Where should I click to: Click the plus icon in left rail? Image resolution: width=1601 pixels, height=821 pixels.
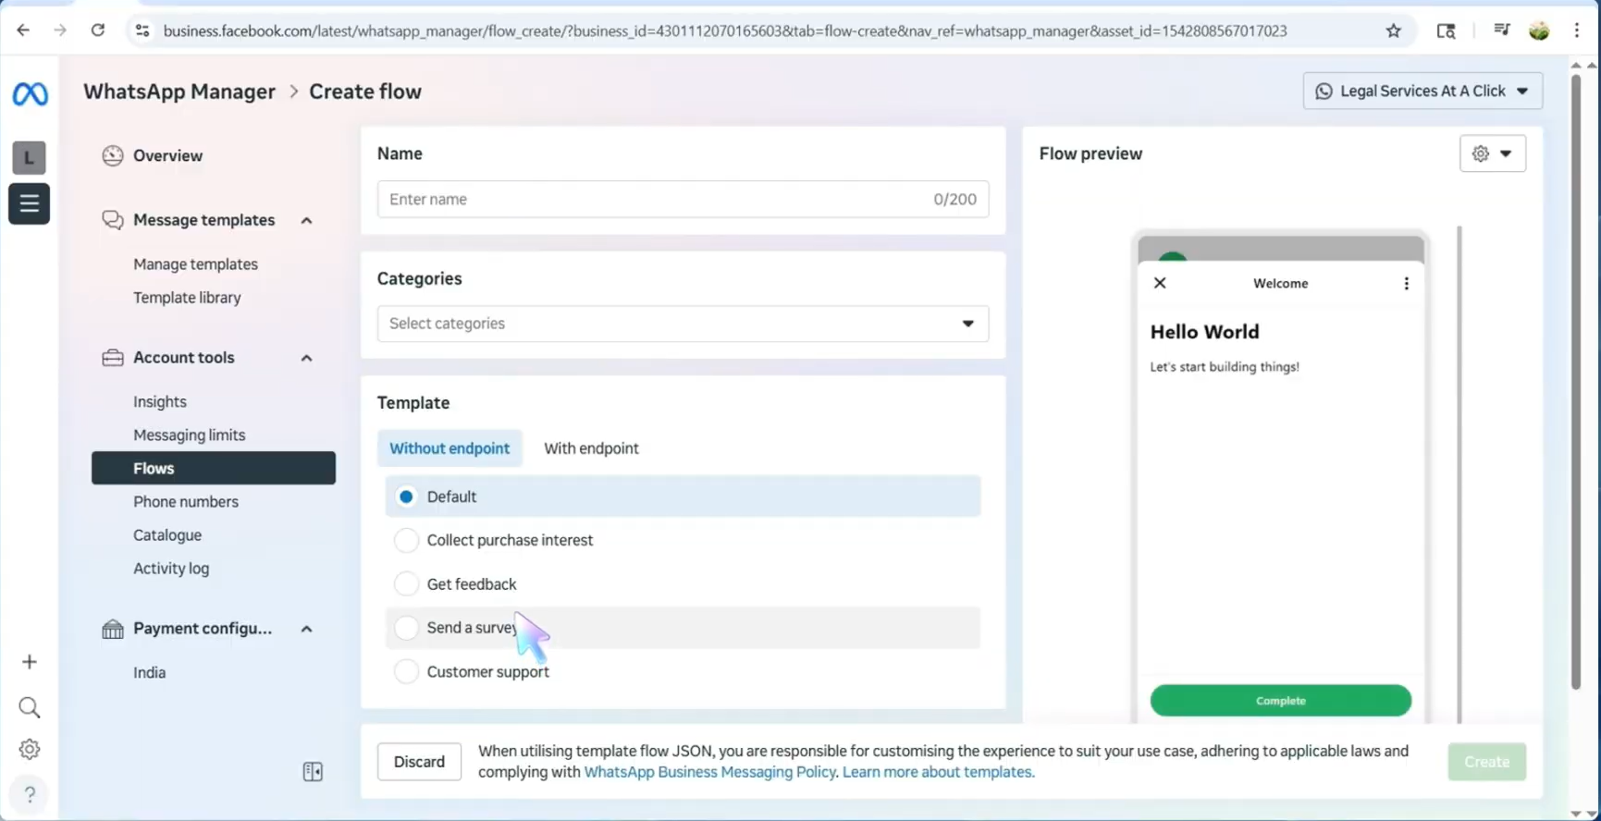pos(30,662)
